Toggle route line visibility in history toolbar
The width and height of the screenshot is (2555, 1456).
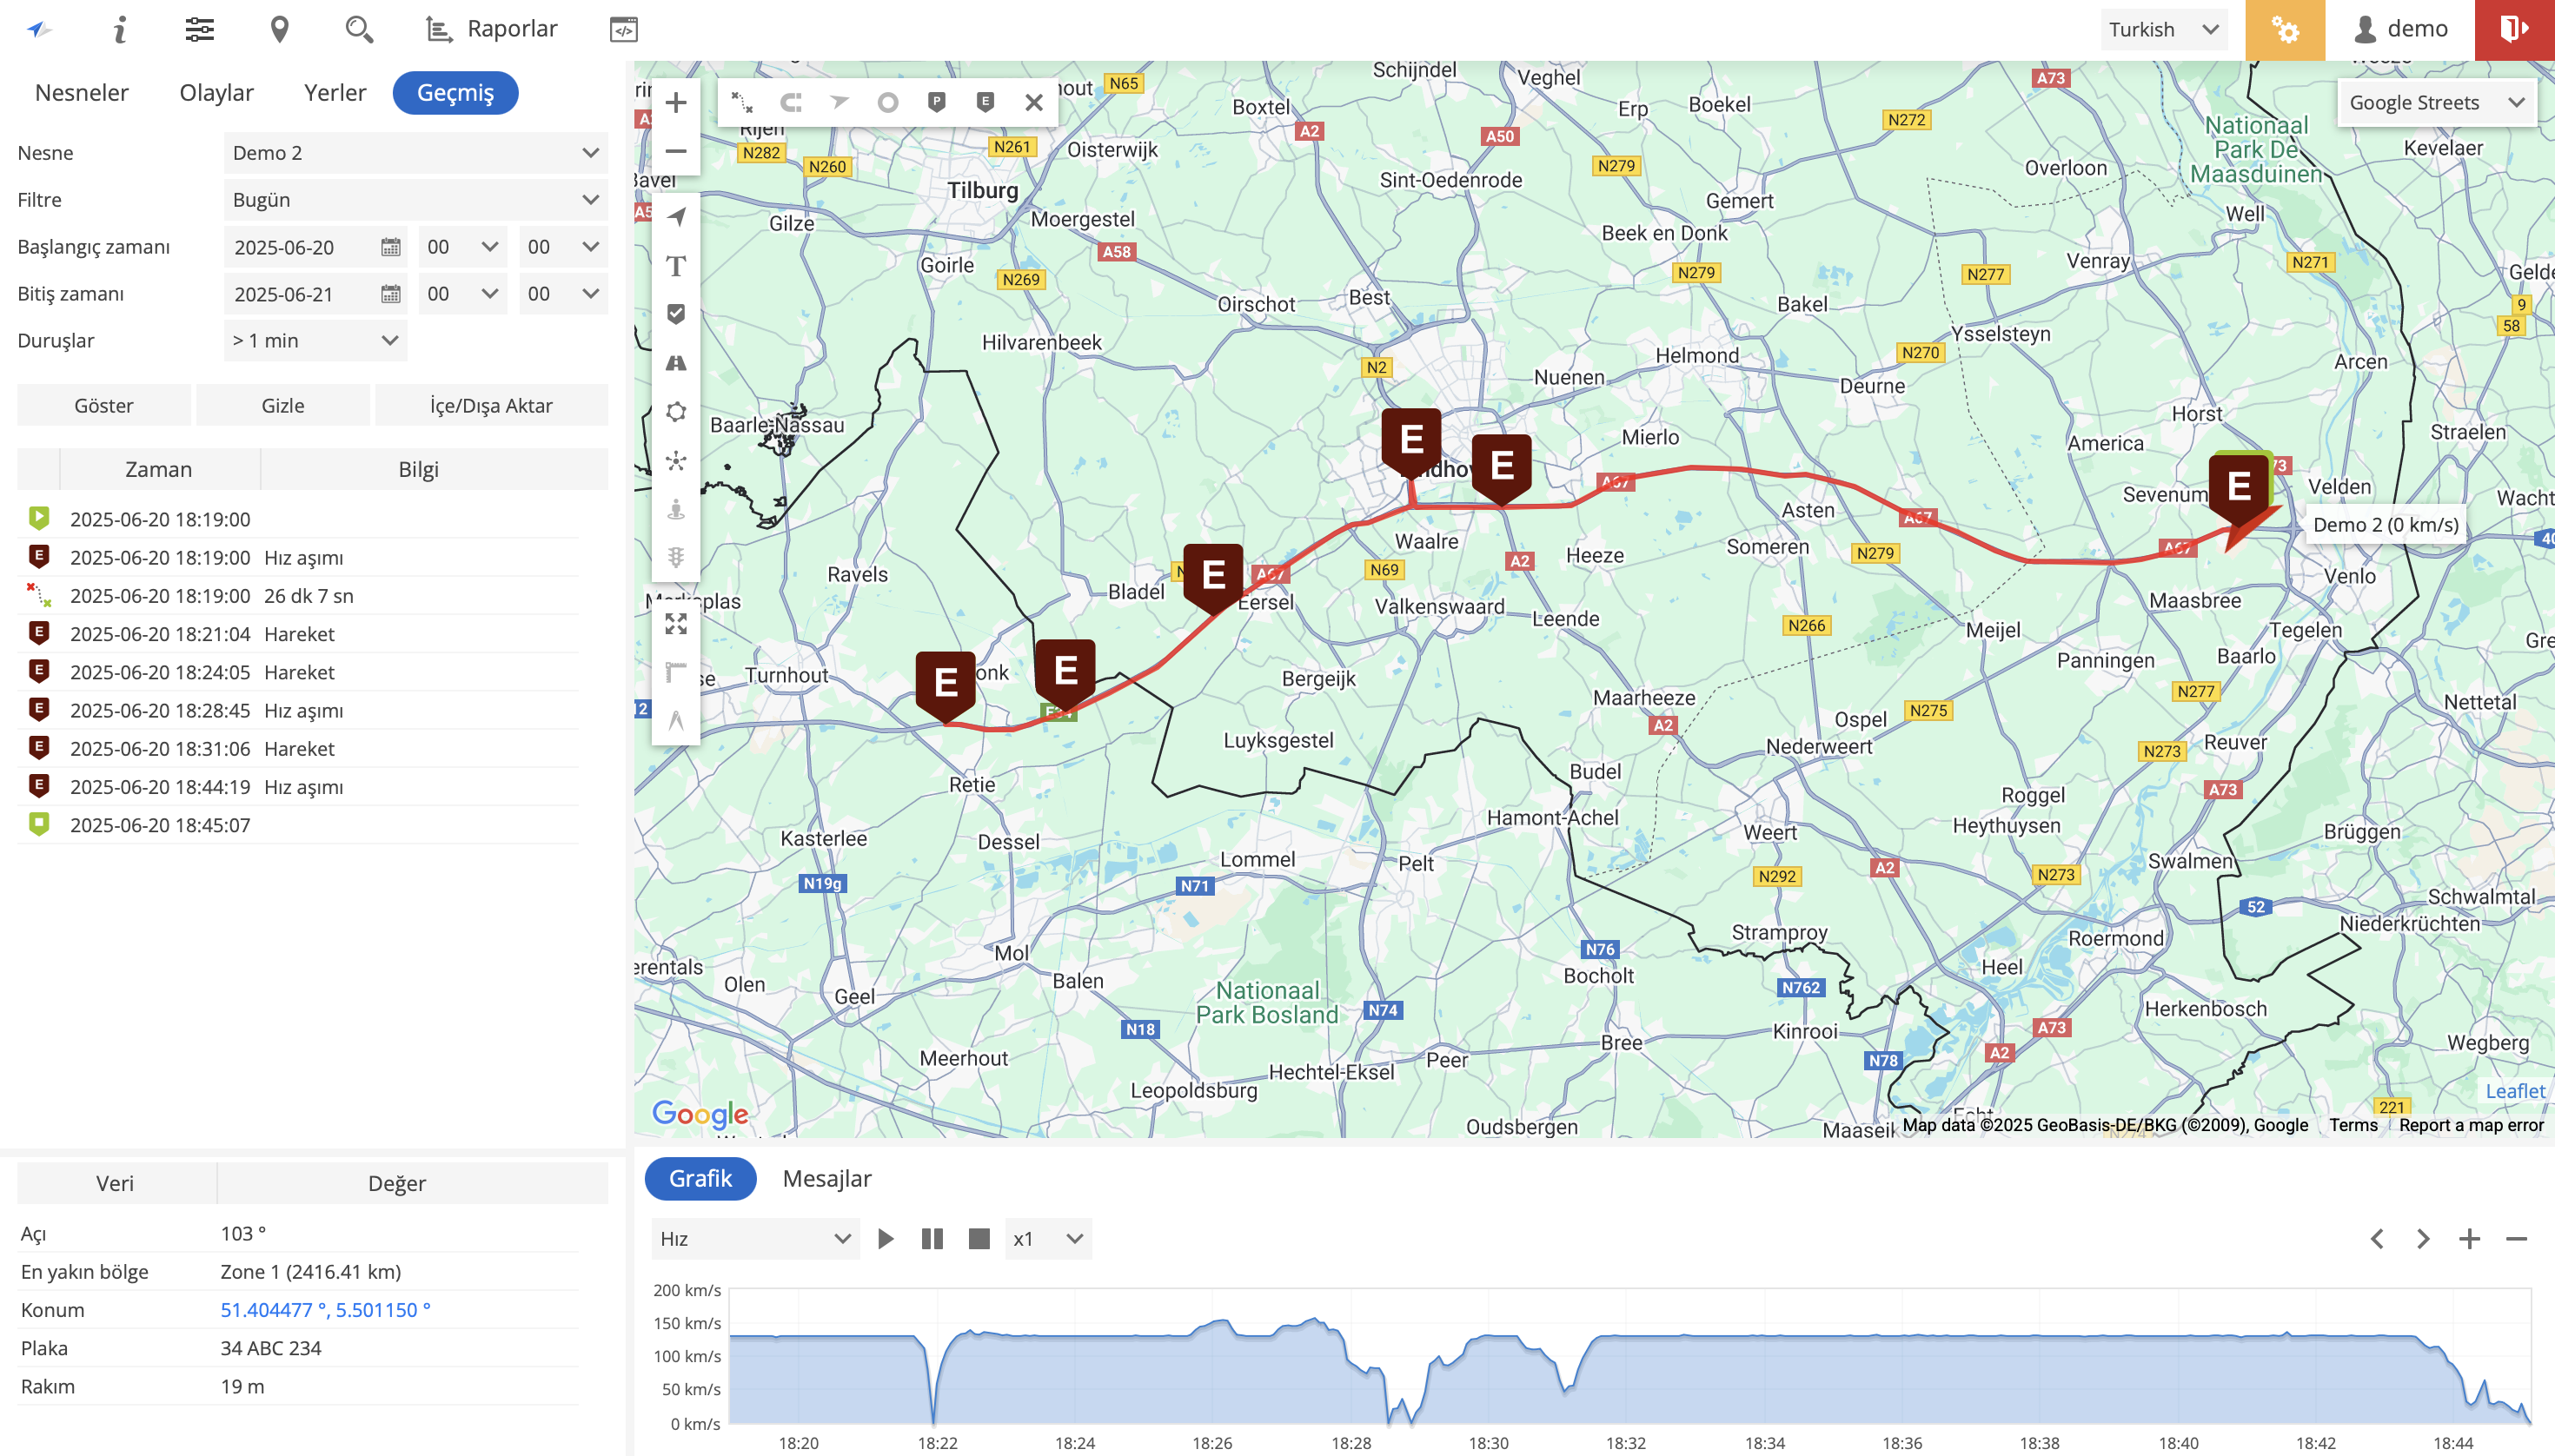[x=741, y=103]
